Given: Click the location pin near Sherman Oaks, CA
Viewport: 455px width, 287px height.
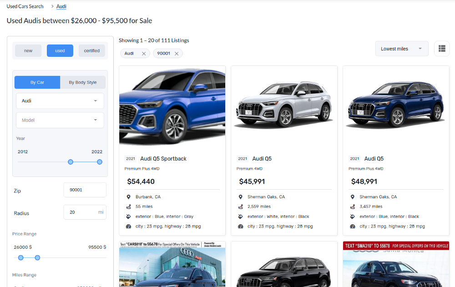Looking at the screenshot, I should (x=240, y=197).
